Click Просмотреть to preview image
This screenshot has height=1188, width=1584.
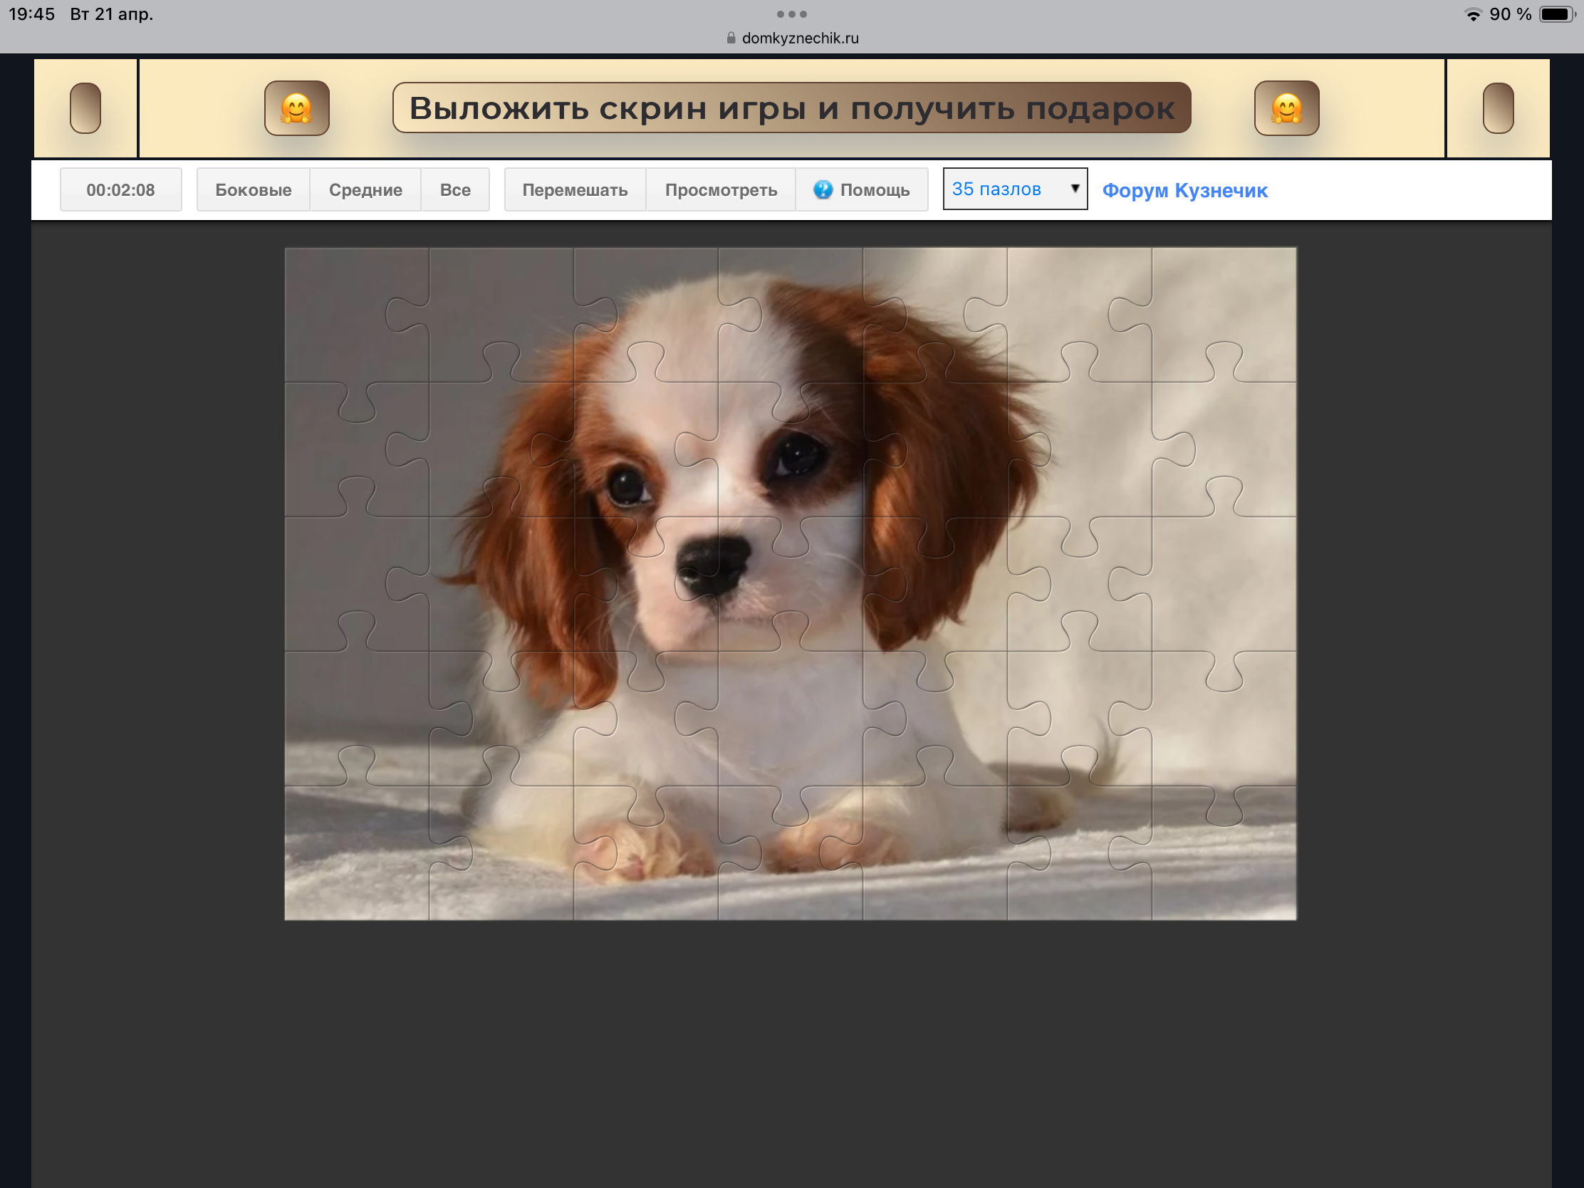click(x=720, y=189)
